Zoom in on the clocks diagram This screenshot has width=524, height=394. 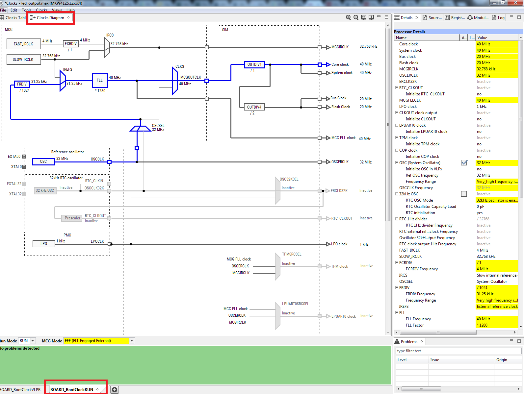(x=348, y=17)
